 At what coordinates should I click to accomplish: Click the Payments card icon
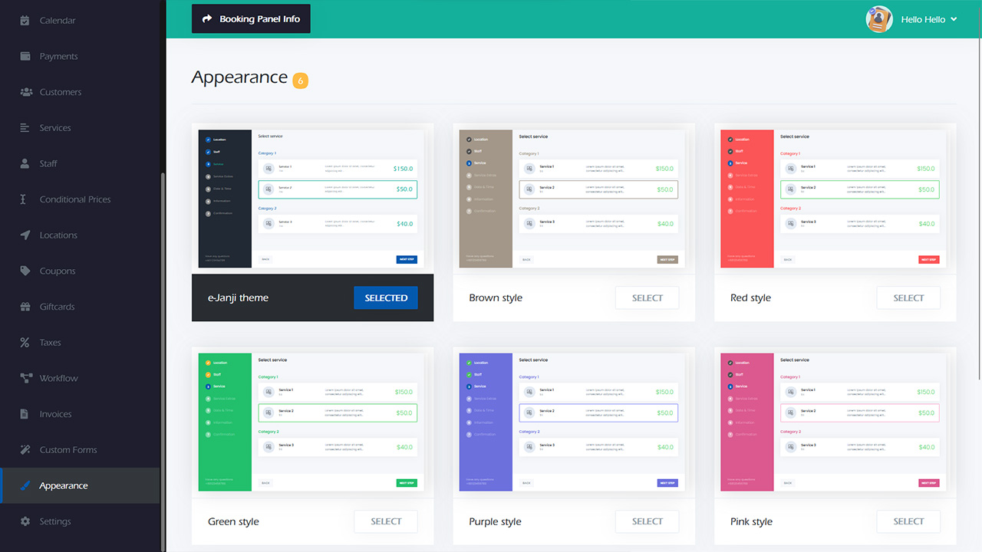click(25, 56)
